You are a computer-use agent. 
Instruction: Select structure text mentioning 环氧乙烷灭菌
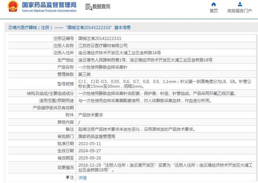point(157,94)
